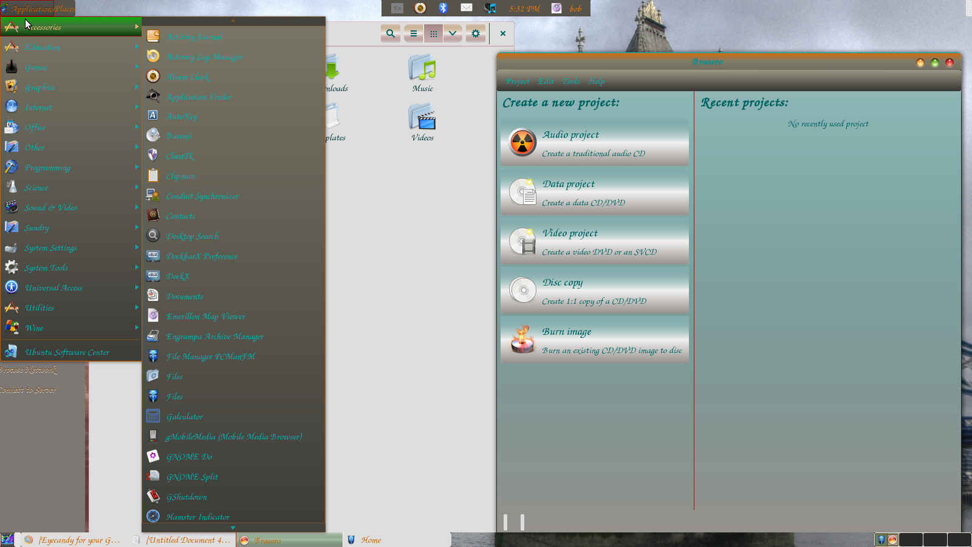Open Contacts address book entry
The image size is (972, 547).
tap(233, 216)
